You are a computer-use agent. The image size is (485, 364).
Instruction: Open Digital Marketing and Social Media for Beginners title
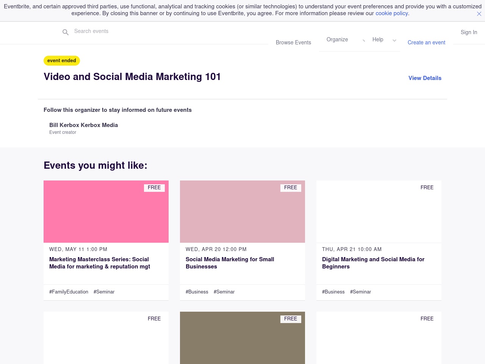click(x=373, y=263)
